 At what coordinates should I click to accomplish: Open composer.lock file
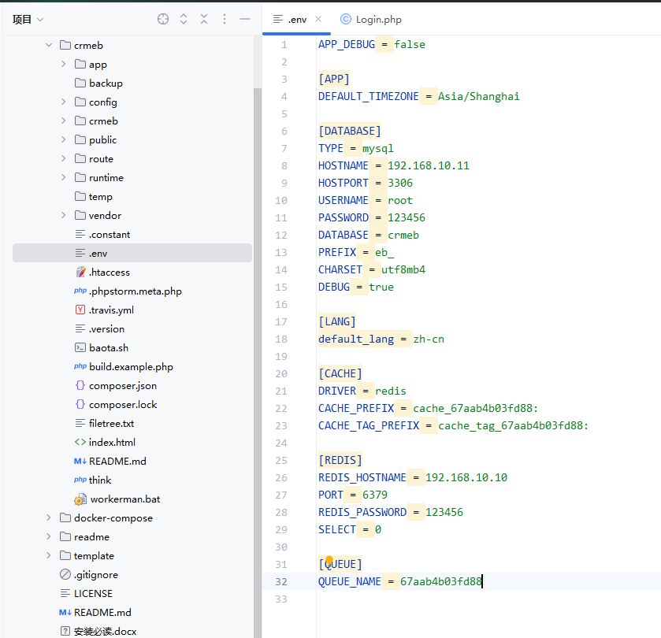pyautogui.click(x=116, y=405)
